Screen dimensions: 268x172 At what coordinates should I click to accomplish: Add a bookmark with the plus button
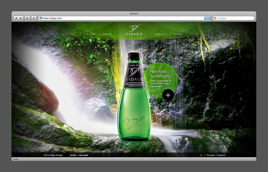tap(34, 18)
